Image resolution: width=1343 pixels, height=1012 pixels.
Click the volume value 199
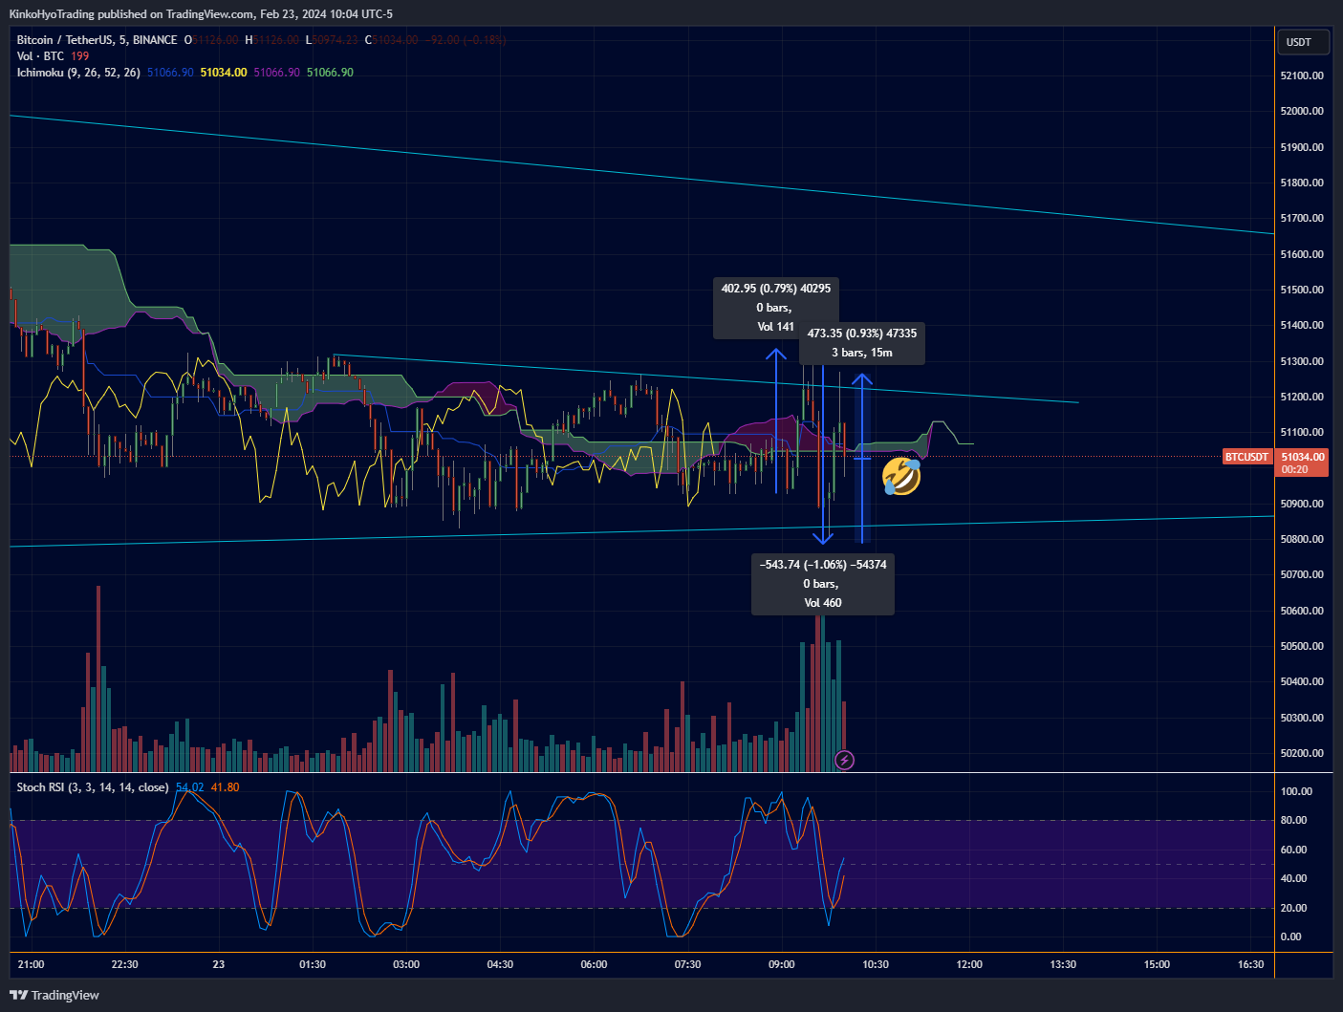pyautogui.click(x=80, y=56)
